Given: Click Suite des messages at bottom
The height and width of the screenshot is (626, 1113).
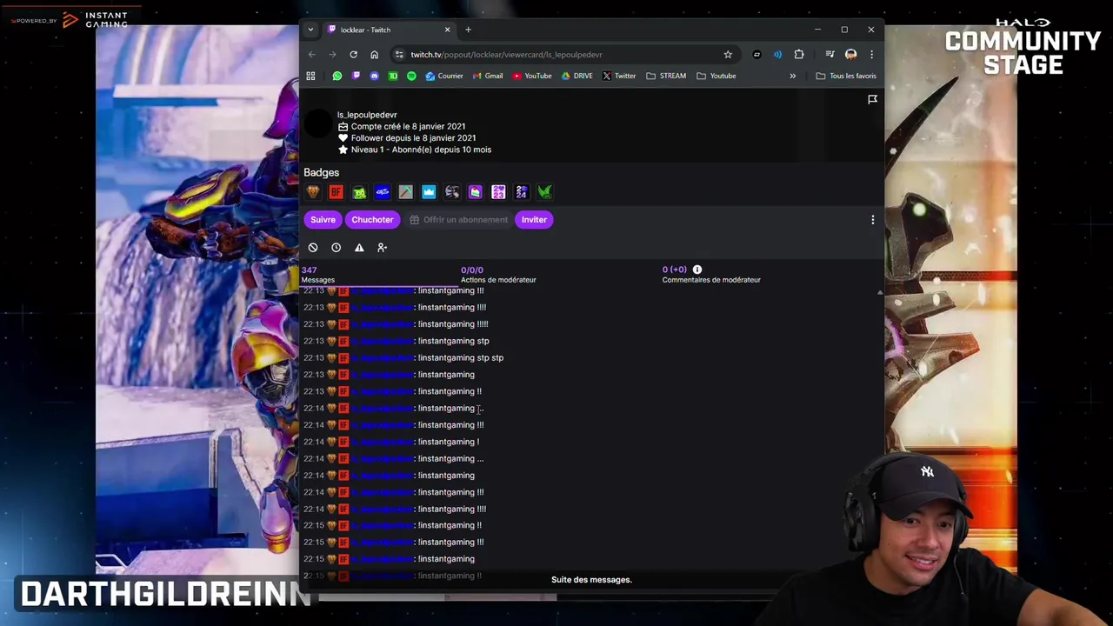Looking at the screenshot, I should point(591,580).
